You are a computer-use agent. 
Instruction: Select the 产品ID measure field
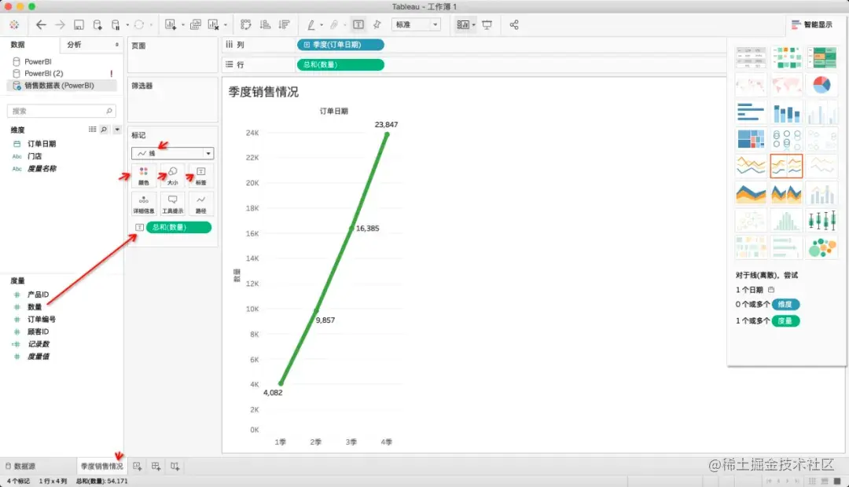(x=38, y=295)
